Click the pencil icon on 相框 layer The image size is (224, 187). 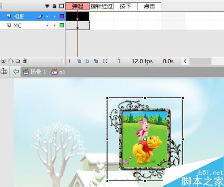(40, 16)
